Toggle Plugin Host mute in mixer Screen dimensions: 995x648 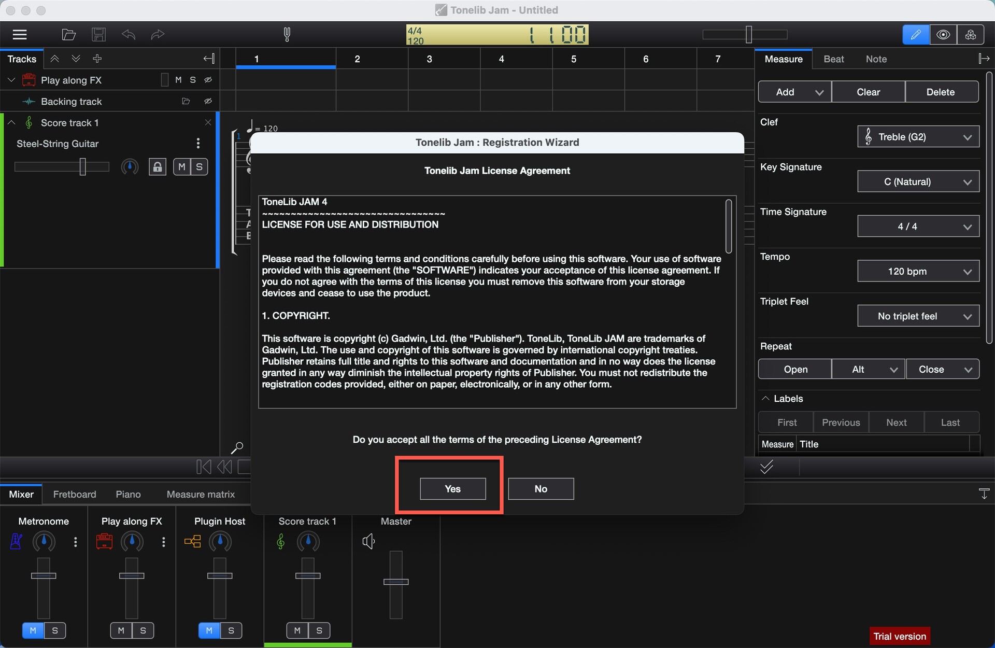tap(209, 630)
